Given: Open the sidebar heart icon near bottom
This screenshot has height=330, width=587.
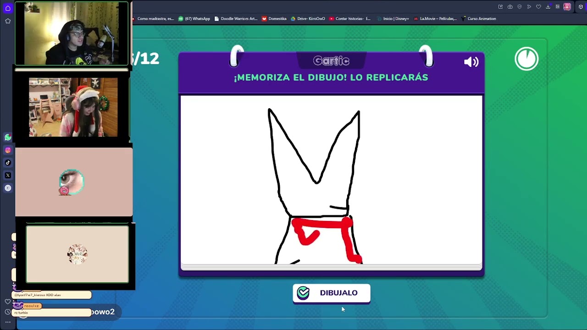Looking at the screenshot, I should click(x=8, y=302).
